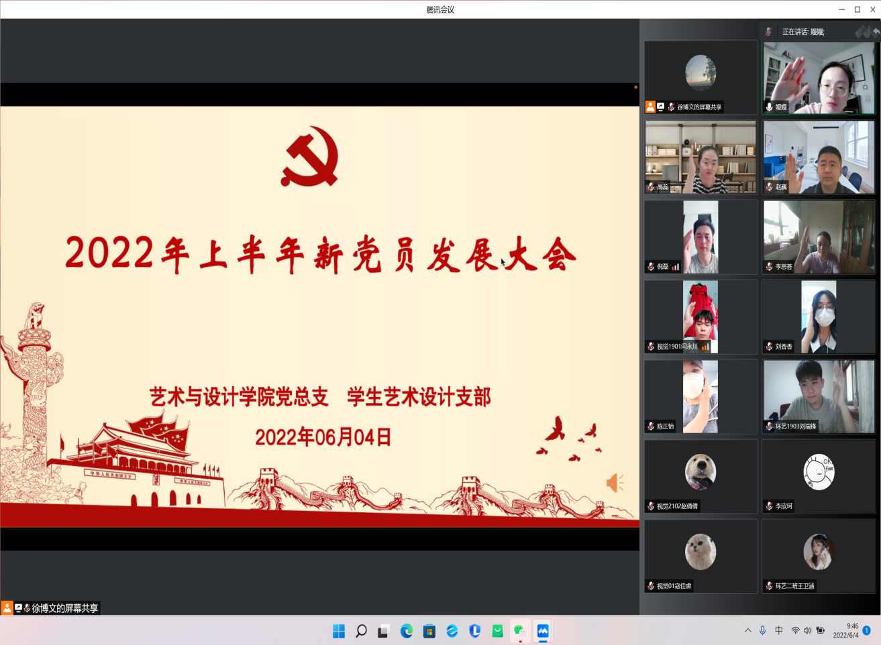Open the volume flyout in system tray

click(807, 630)
